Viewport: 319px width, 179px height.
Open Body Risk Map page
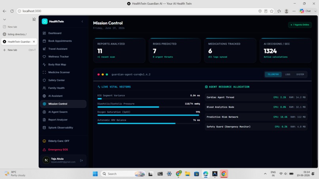click(63, 65)
